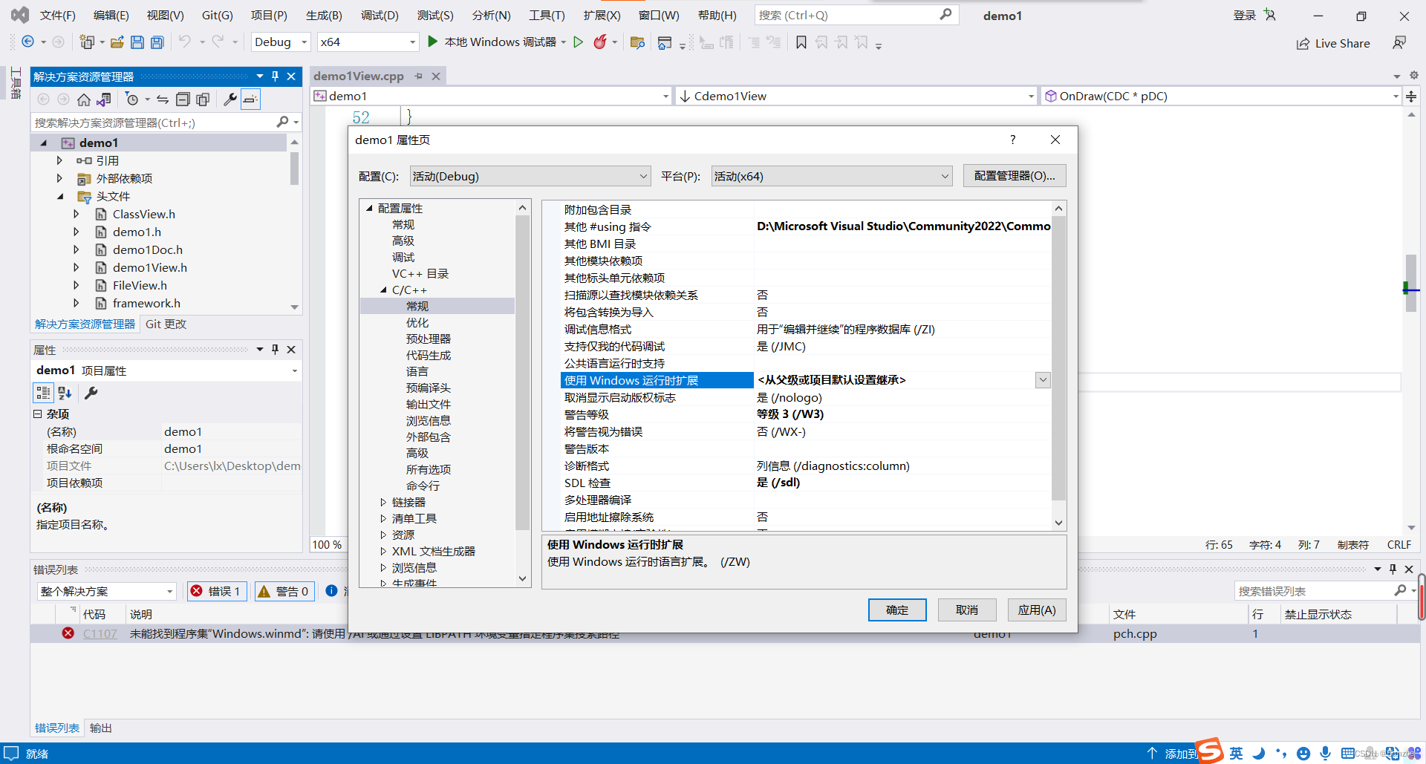Click start without debugging outline arrow

[579, 42]
